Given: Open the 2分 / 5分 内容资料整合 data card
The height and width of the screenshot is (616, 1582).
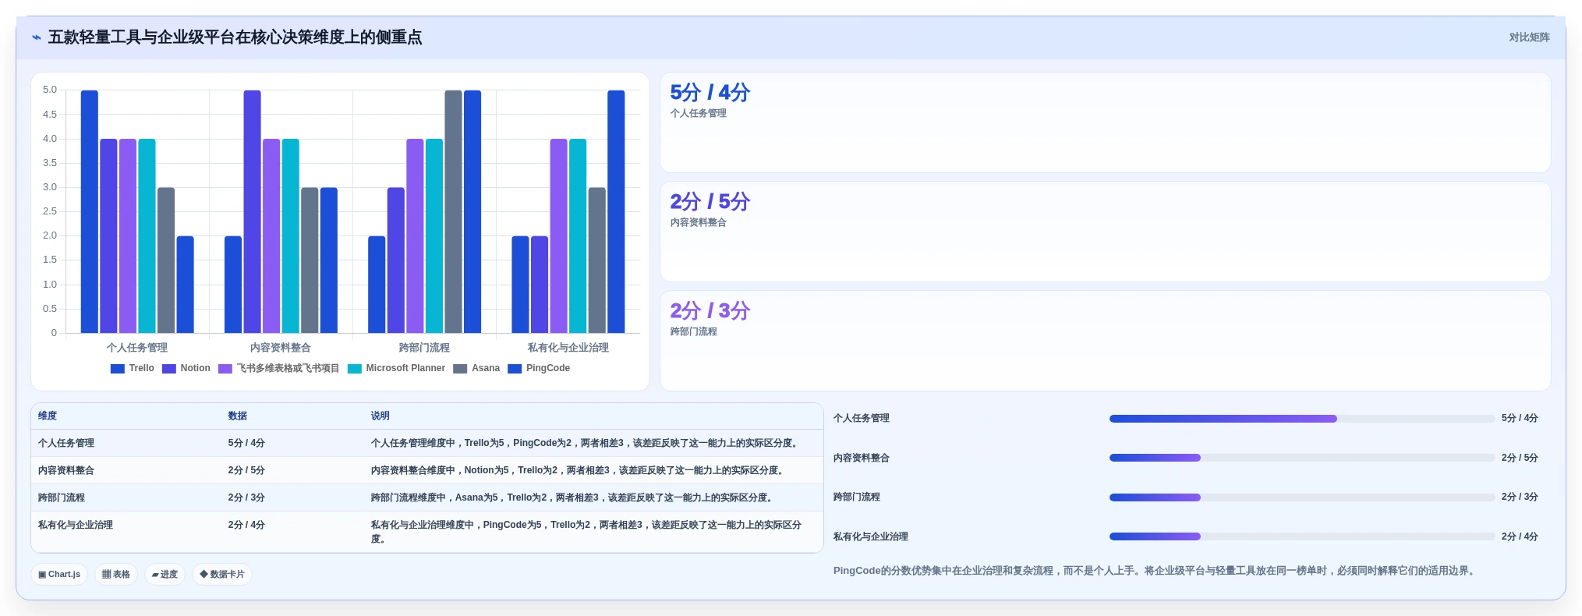Looking at the screenshot, I should [x=1105, y=232].
